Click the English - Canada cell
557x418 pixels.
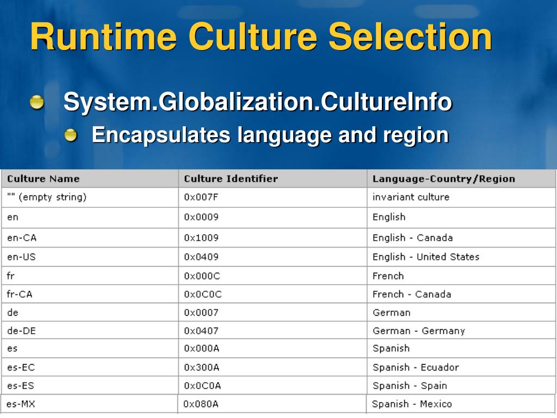(461, 238)
